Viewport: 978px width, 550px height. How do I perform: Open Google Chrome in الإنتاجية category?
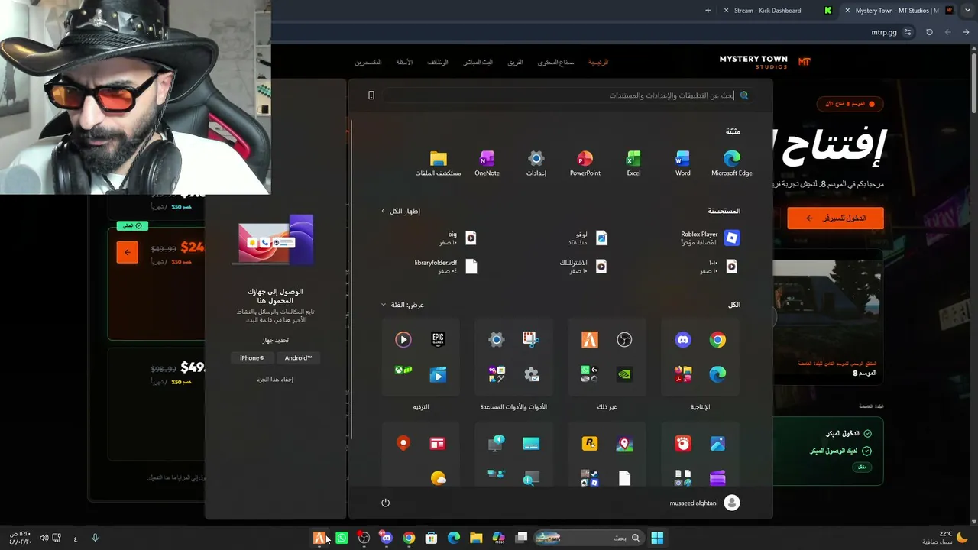click(x=717, y=340)
